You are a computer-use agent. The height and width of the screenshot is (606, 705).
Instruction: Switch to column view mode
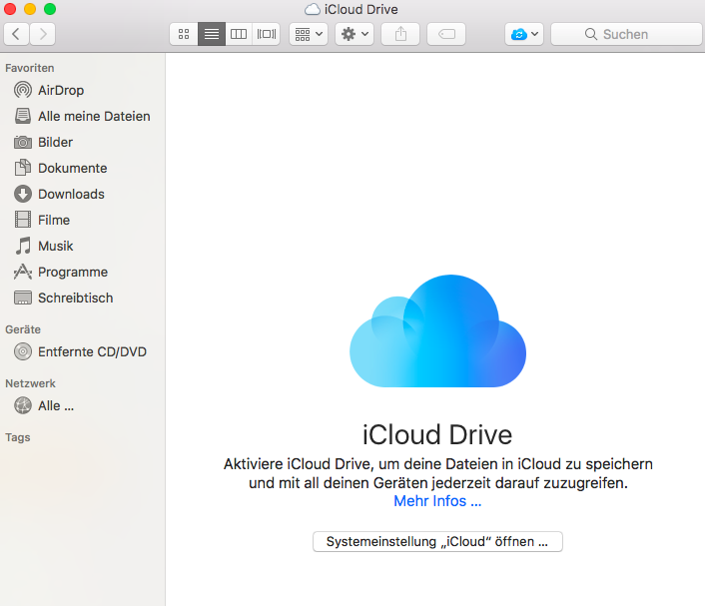239,34
